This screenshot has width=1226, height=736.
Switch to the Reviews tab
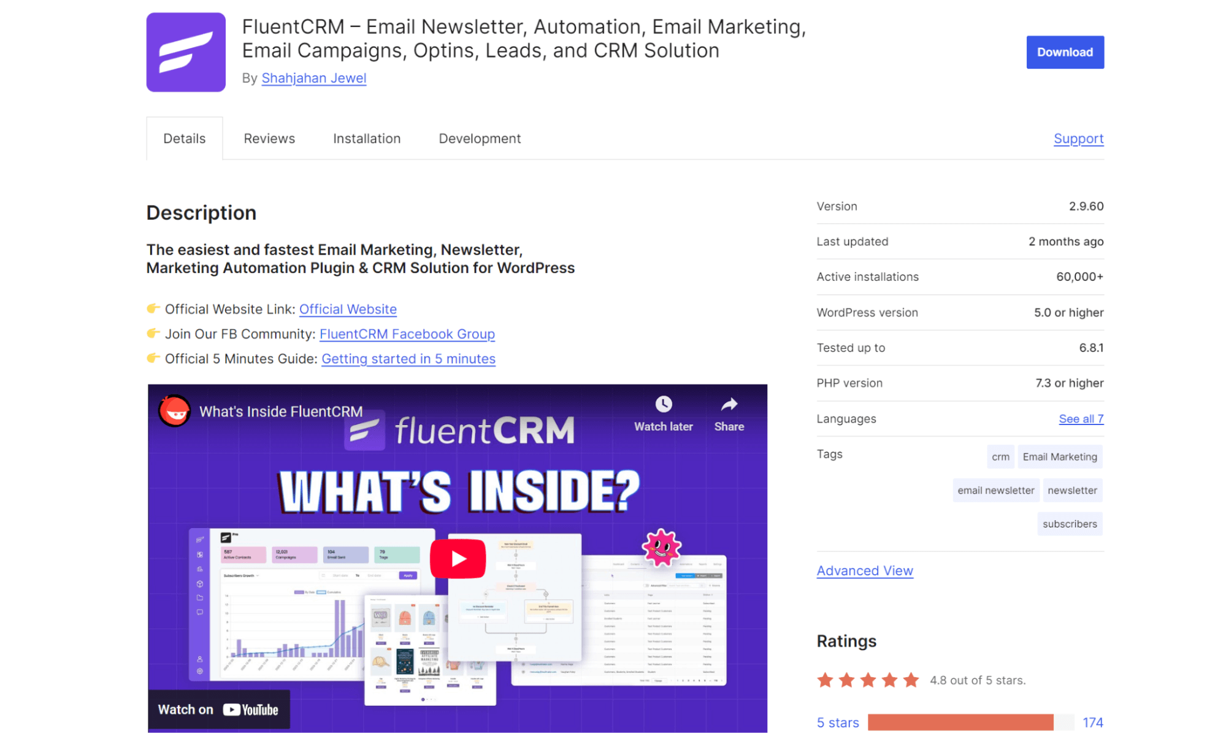(x=269, y=139)
